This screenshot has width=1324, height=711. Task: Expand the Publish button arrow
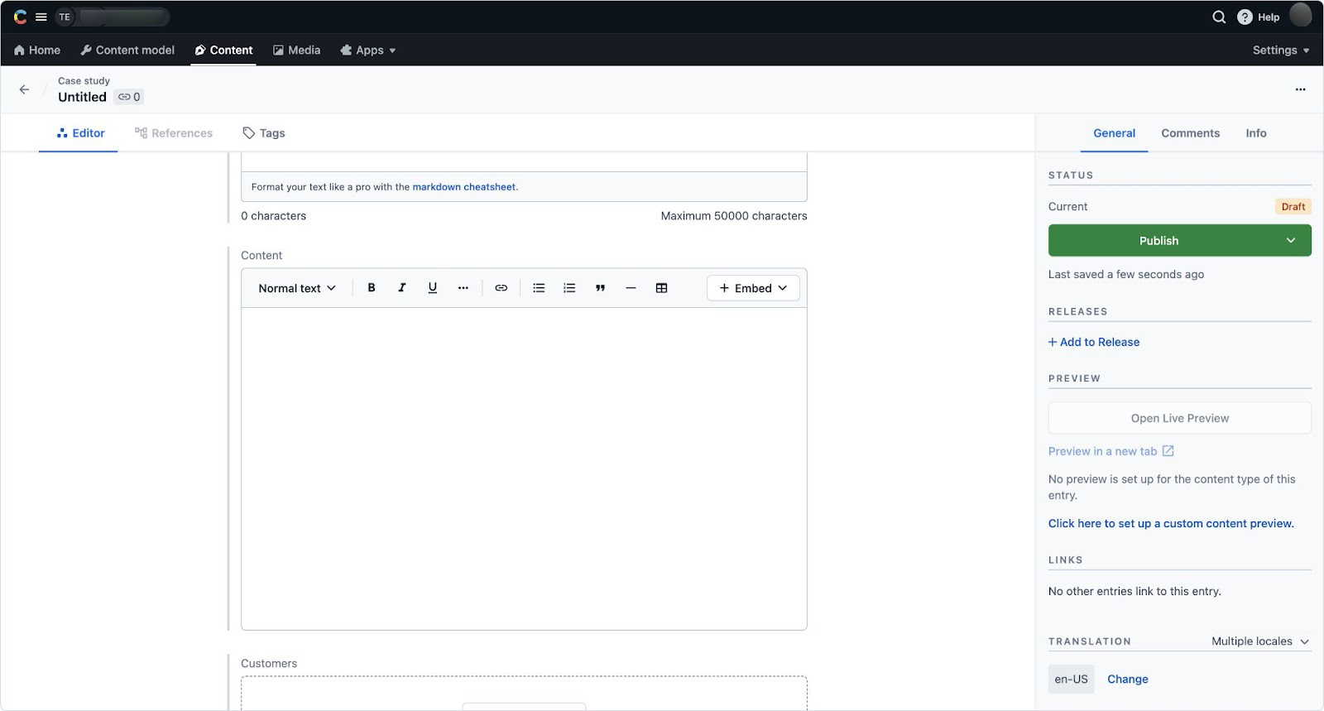(x=1291, y=241)
